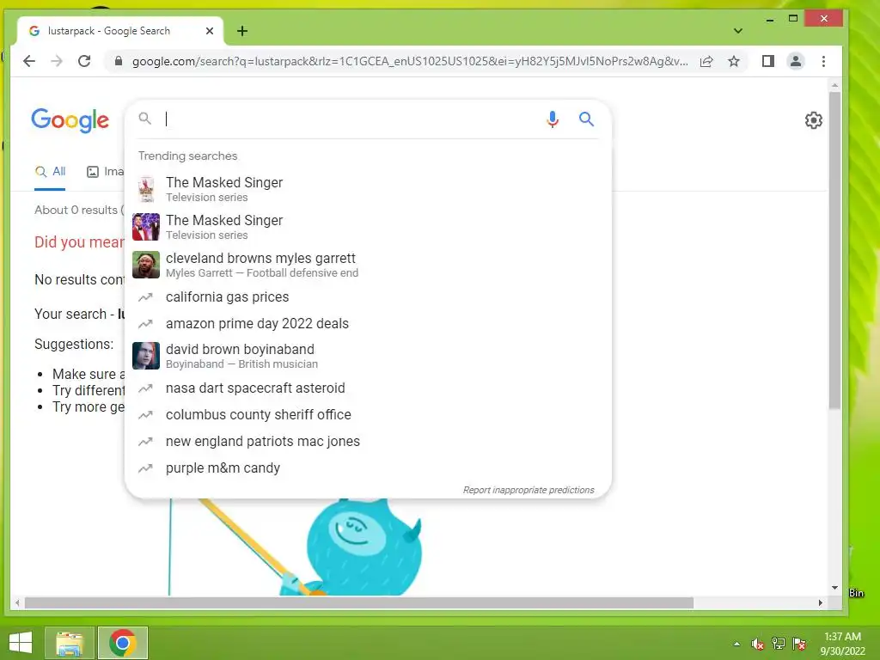Open the Chrome three-dot menu
Screen dimensions: 880x660
tap(823, 61)
